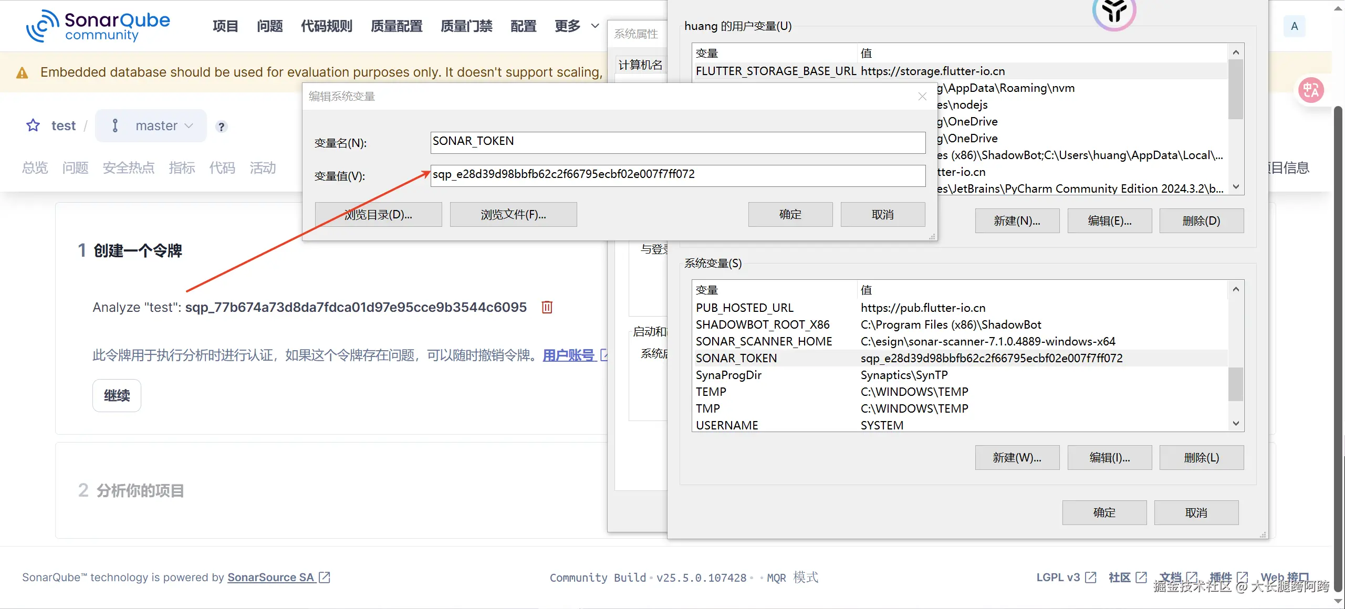This screenshot has width=1345, height=609.
Task: Open the 质量门禁 menu item
Action: pyautogui.click(x=466, y=26)
